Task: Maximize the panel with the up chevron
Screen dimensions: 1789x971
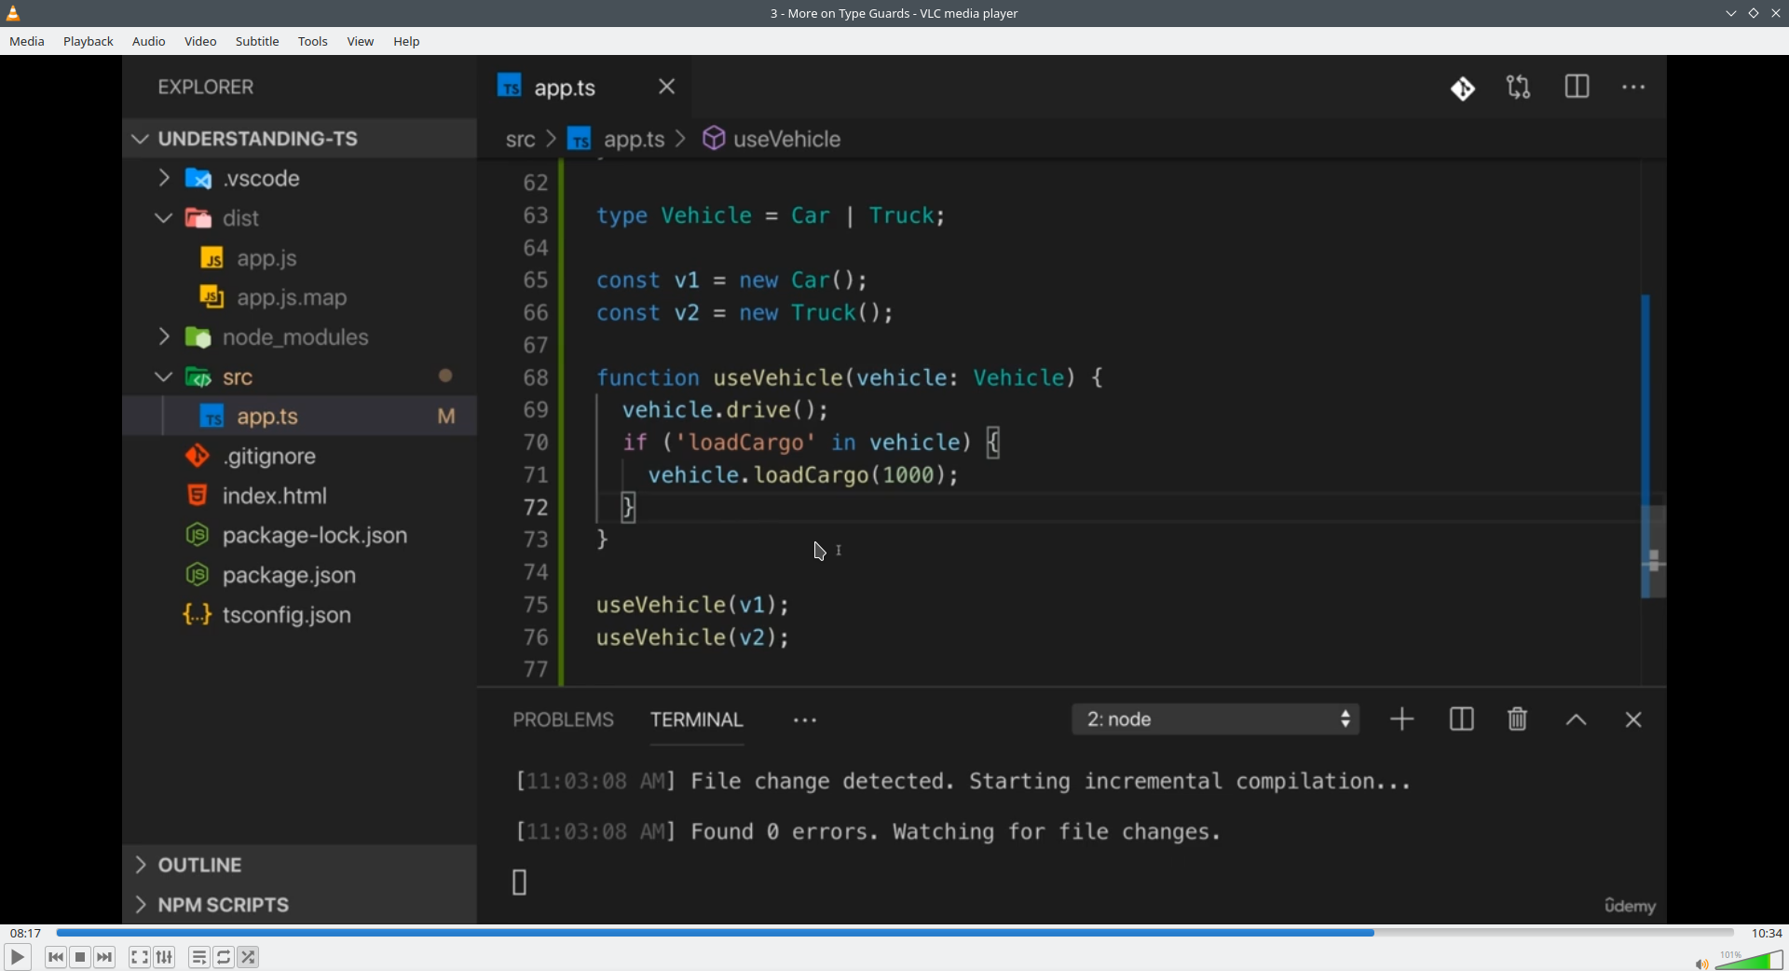Action: (1576, 720)
